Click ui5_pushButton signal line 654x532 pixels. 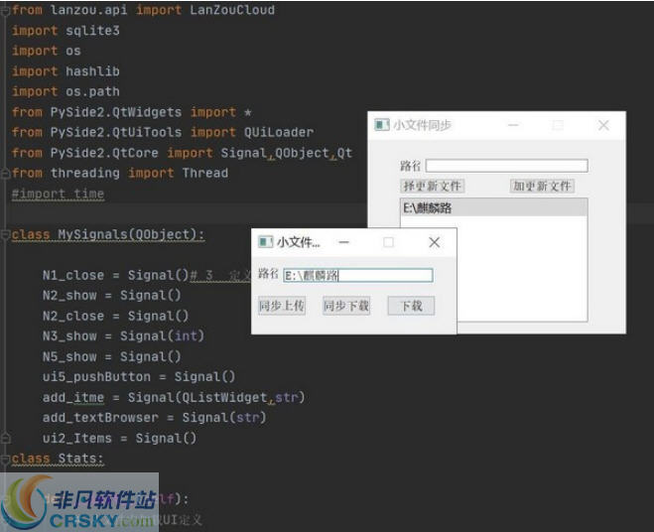pyautogui.click(x=139, y=377)
